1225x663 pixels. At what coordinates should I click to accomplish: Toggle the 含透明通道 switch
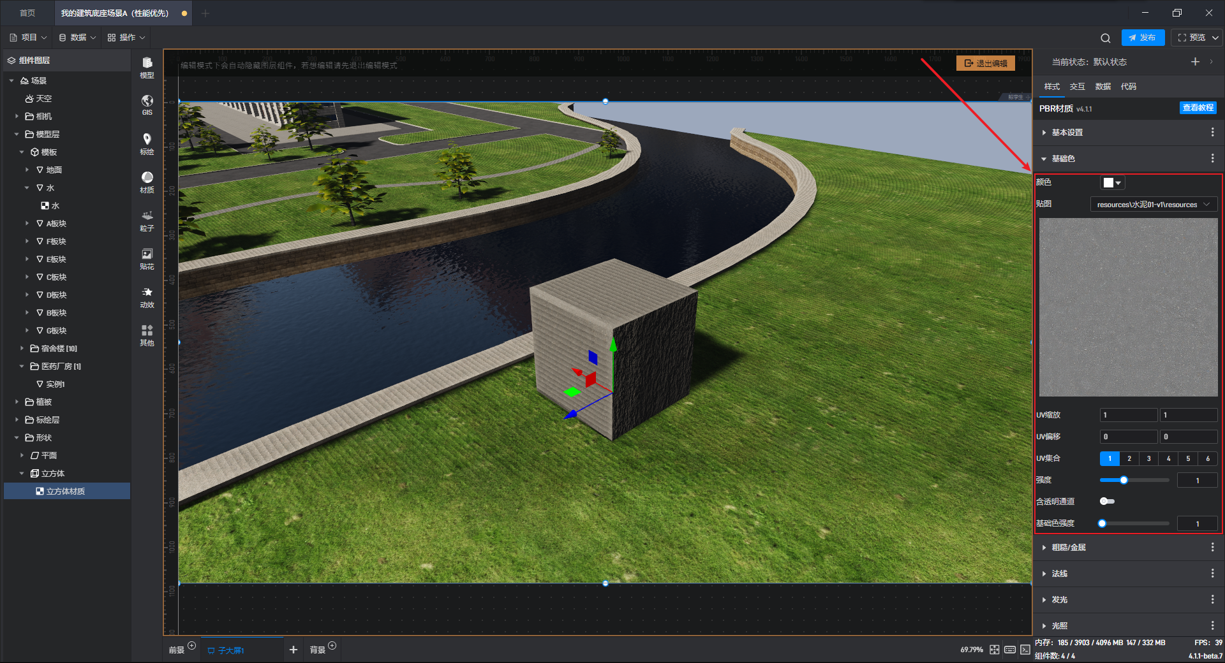pyautogui.click(x=1107, y=502)
